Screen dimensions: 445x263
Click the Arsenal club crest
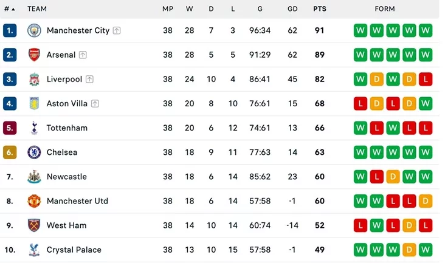[x=34, y=55]
